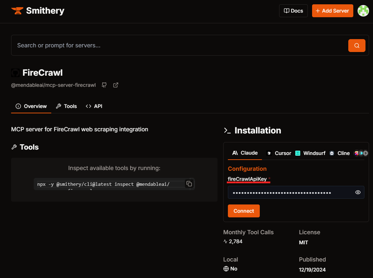Click the MCP server description text
This screenshot has height=278, width=373.
click(x=80, y=129)
